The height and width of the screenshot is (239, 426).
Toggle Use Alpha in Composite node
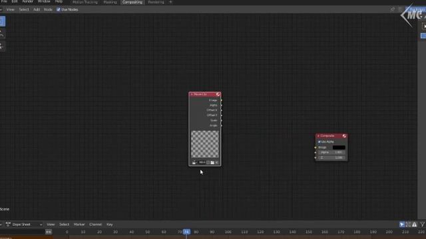[x=319, y=141]
